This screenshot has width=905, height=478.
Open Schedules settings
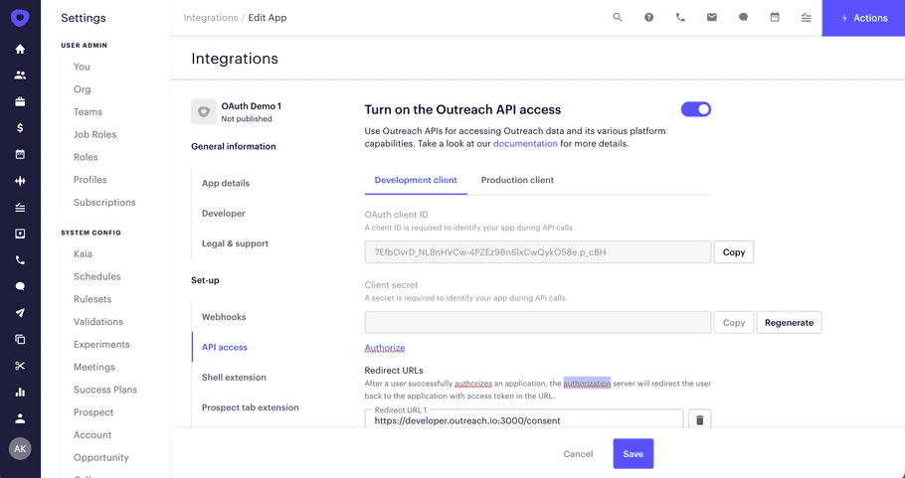(x=97, y=276)
